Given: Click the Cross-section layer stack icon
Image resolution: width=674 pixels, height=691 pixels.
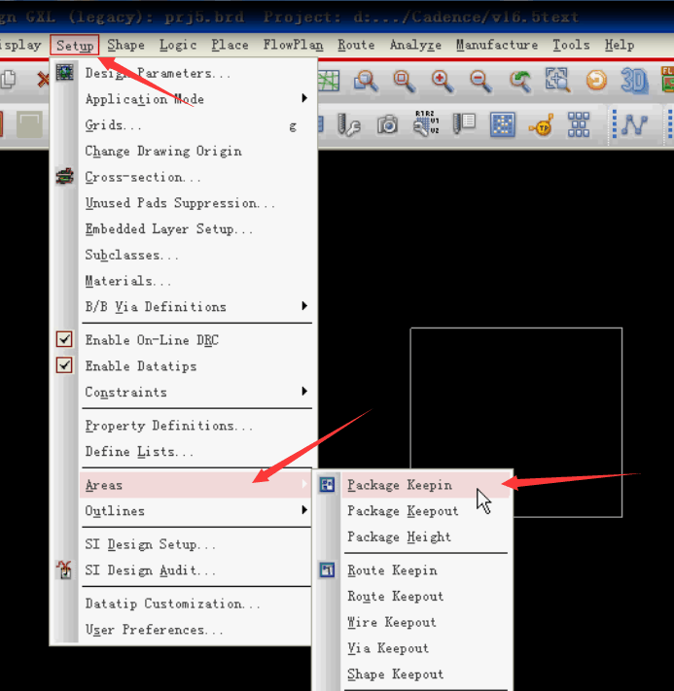Looking at the screenshot, I should click(65, 177).
